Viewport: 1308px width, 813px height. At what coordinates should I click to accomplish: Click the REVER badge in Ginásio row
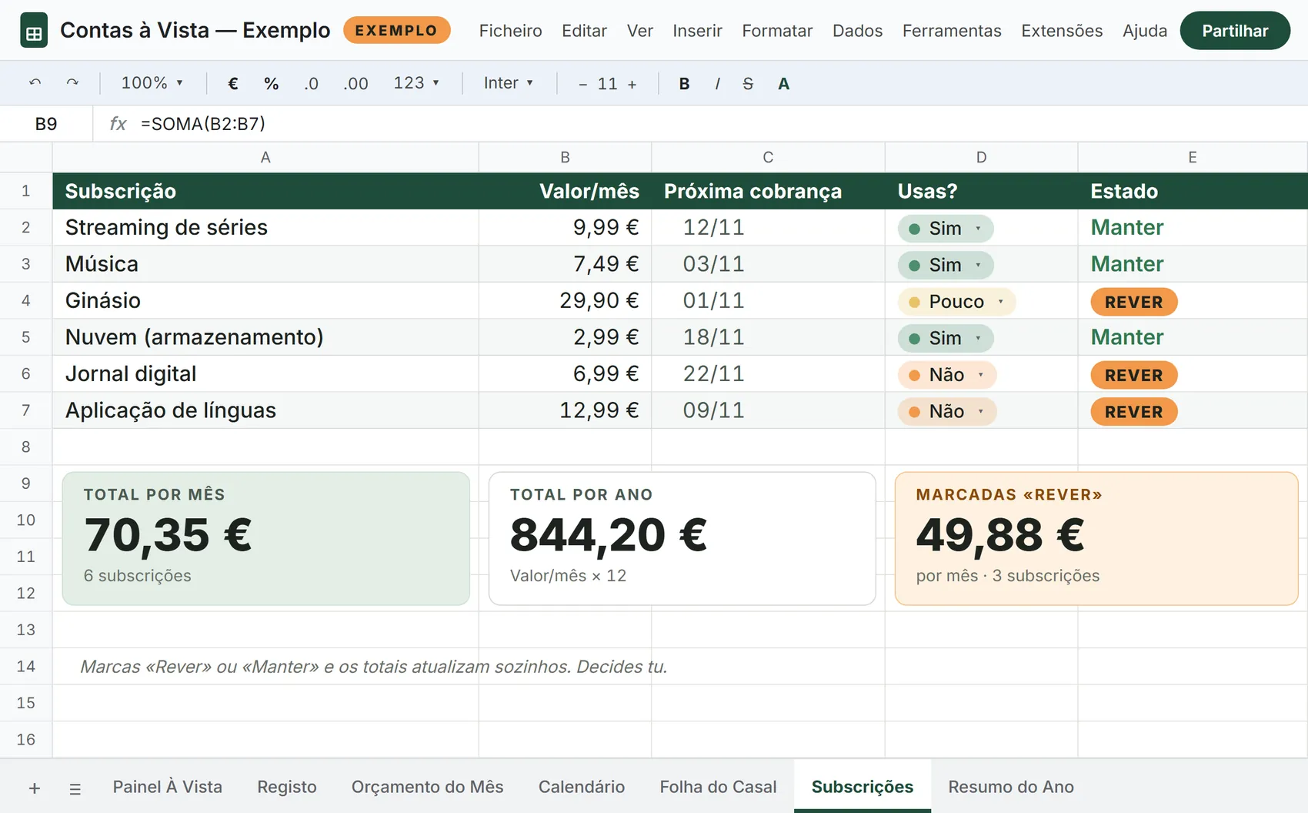[x=1134, y=302]
